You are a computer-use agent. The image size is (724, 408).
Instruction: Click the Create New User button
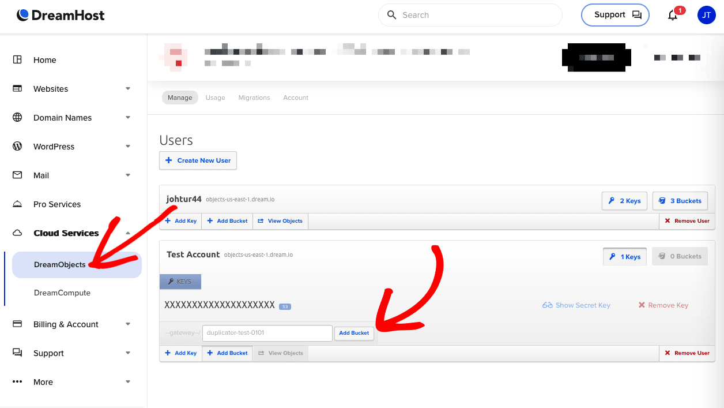198,160
